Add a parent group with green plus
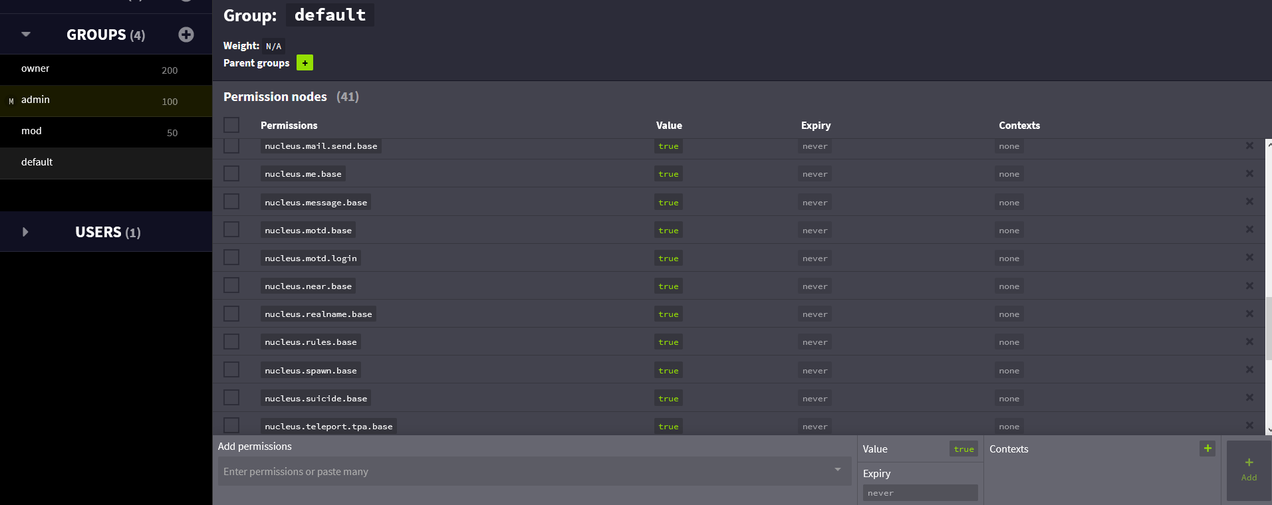 (305, 63)
